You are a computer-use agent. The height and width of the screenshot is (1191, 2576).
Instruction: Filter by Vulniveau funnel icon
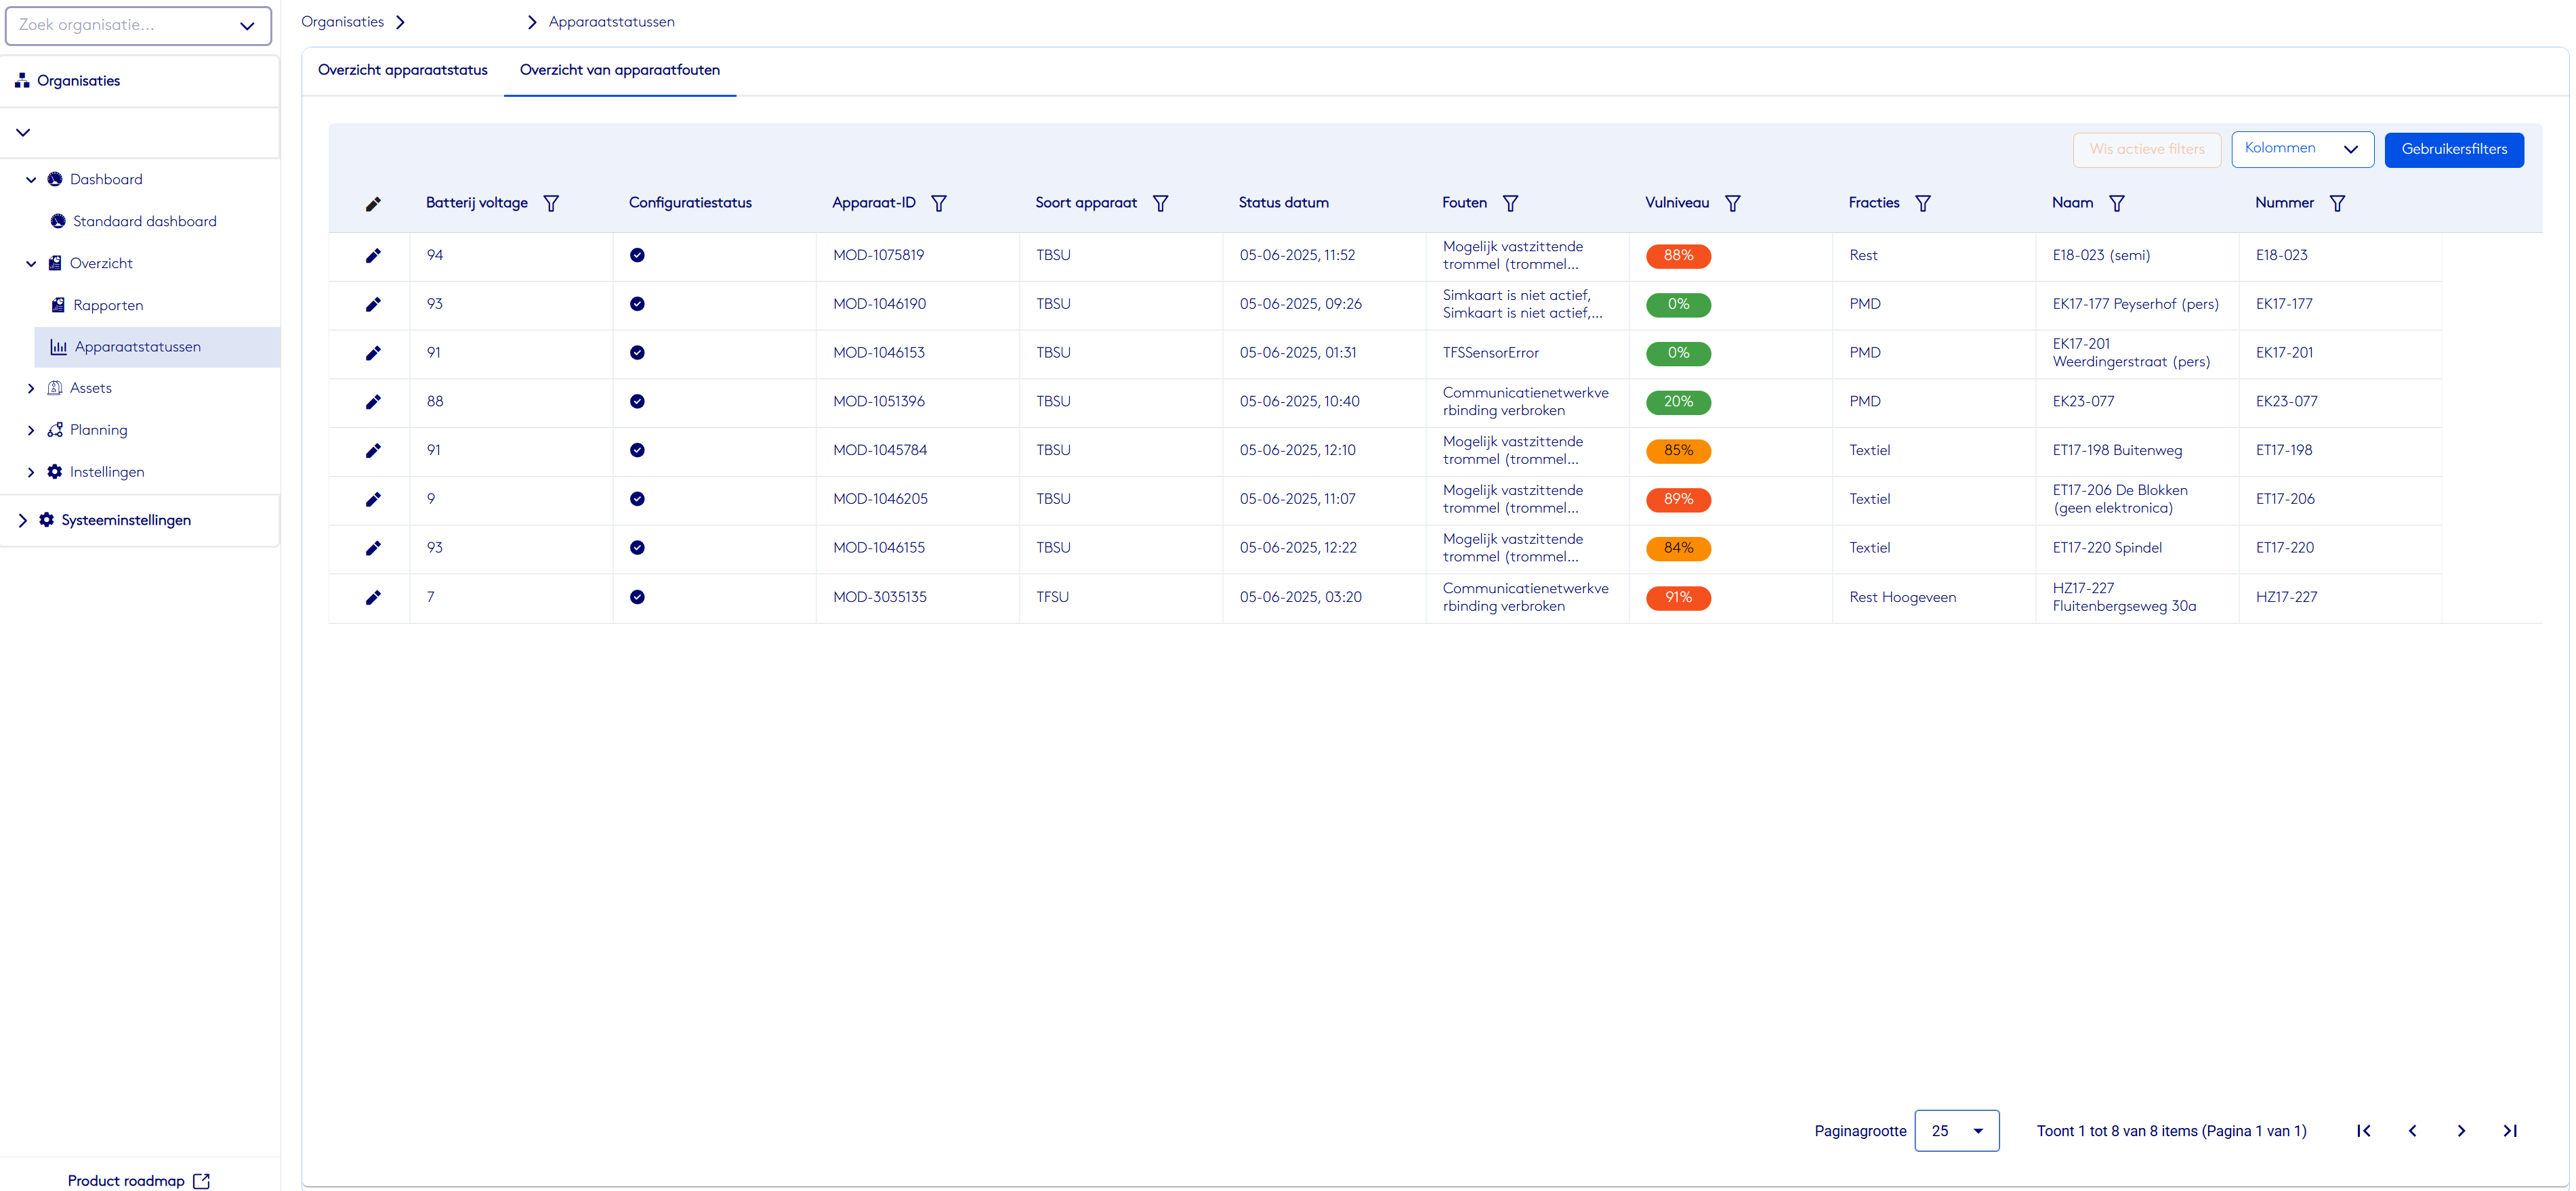point(1732,203)
